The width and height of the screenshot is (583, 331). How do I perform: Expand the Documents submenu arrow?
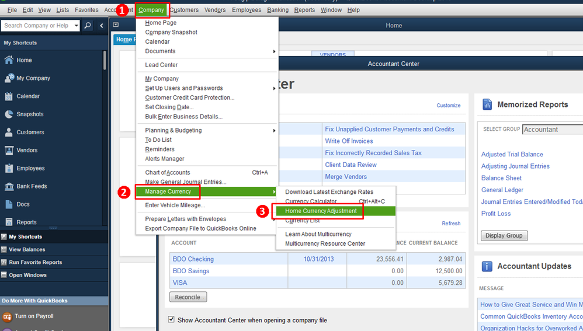[274, 51]
